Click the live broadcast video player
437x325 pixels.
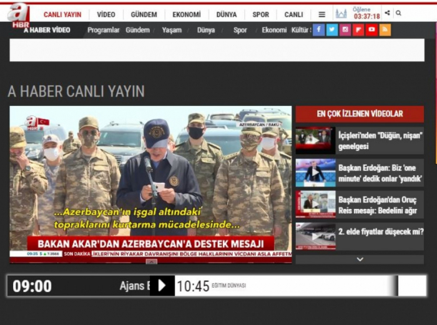(x=150, y=185)
